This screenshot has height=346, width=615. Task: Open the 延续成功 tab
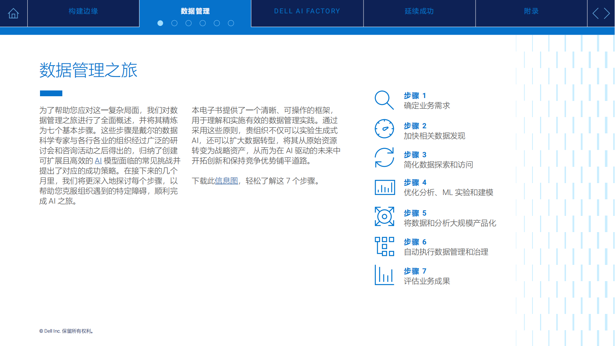419,11
